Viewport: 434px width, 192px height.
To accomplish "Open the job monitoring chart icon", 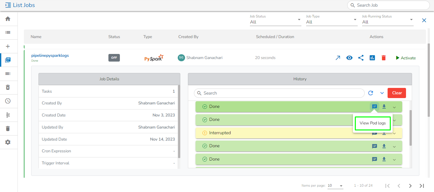I will [x=372, y=58].
